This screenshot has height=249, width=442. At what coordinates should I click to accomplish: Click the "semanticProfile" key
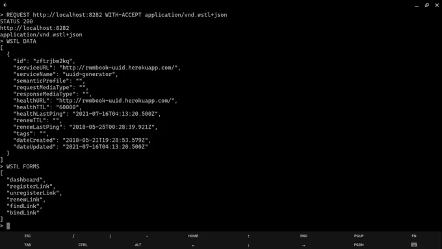pos(41,81)
